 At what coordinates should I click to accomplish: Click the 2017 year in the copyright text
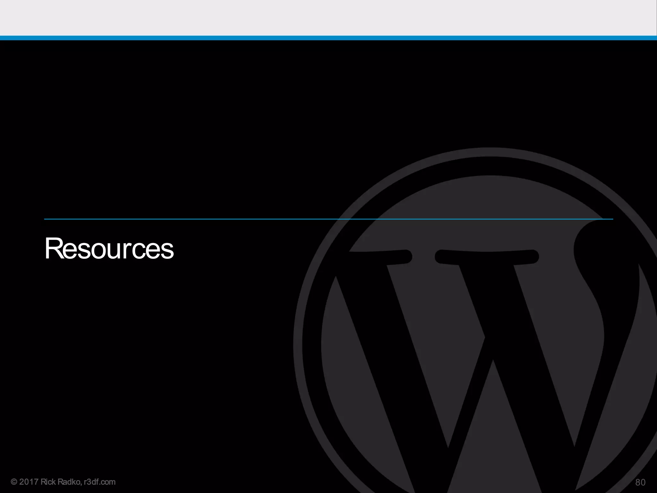pos(29,482)
